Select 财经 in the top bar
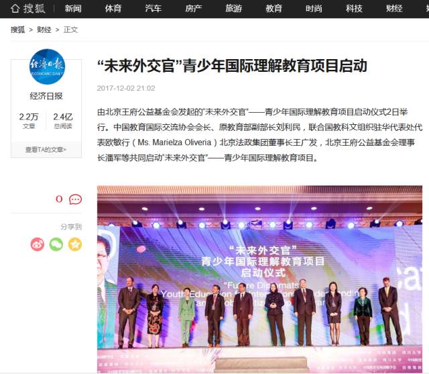This screenshot has width=429, height=374. click(x=394, y=9)
